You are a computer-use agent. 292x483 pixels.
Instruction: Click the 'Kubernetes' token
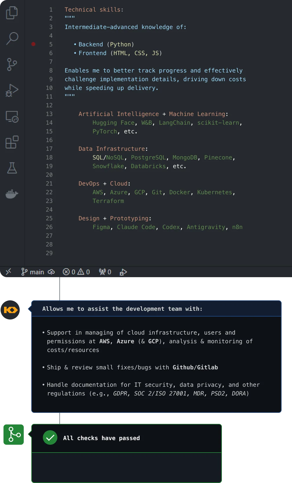(x=215, y=192)
